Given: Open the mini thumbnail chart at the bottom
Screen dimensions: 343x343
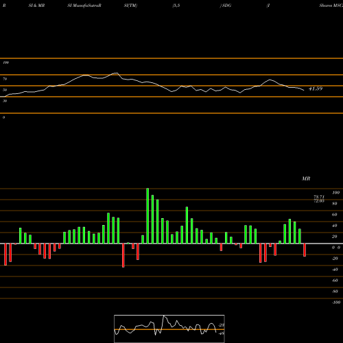Looking at the screenshot, I should pyautogui.click(x=169, y=329).
